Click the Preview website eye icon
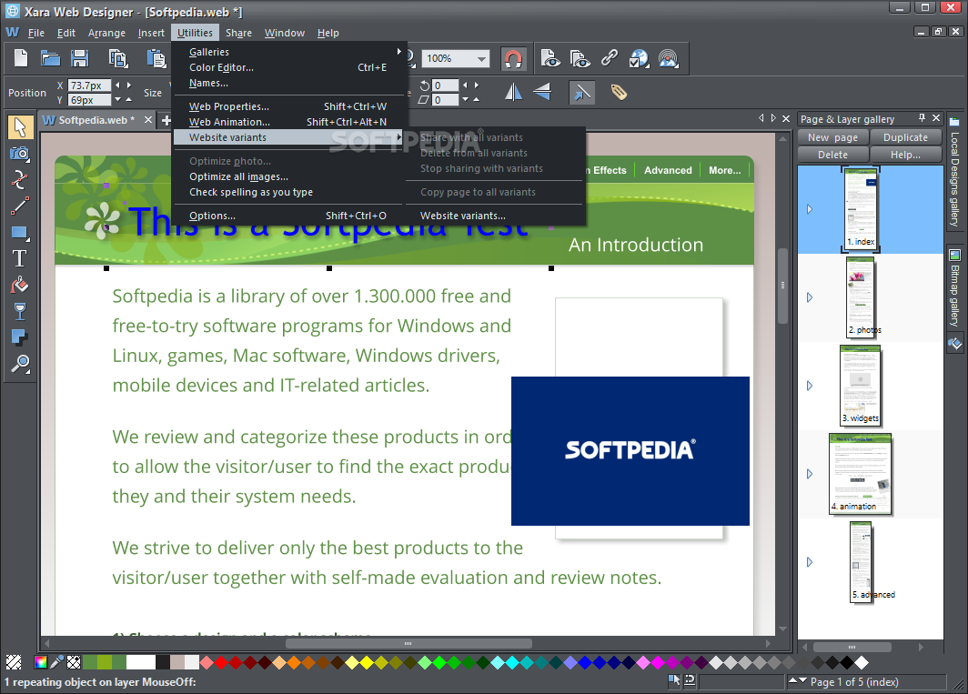Viewport: 968px width, 694px height. [x=580, y=58]
